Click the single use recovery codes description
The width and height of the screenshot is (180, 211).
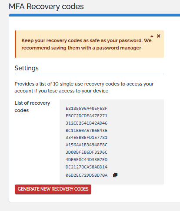84,87
